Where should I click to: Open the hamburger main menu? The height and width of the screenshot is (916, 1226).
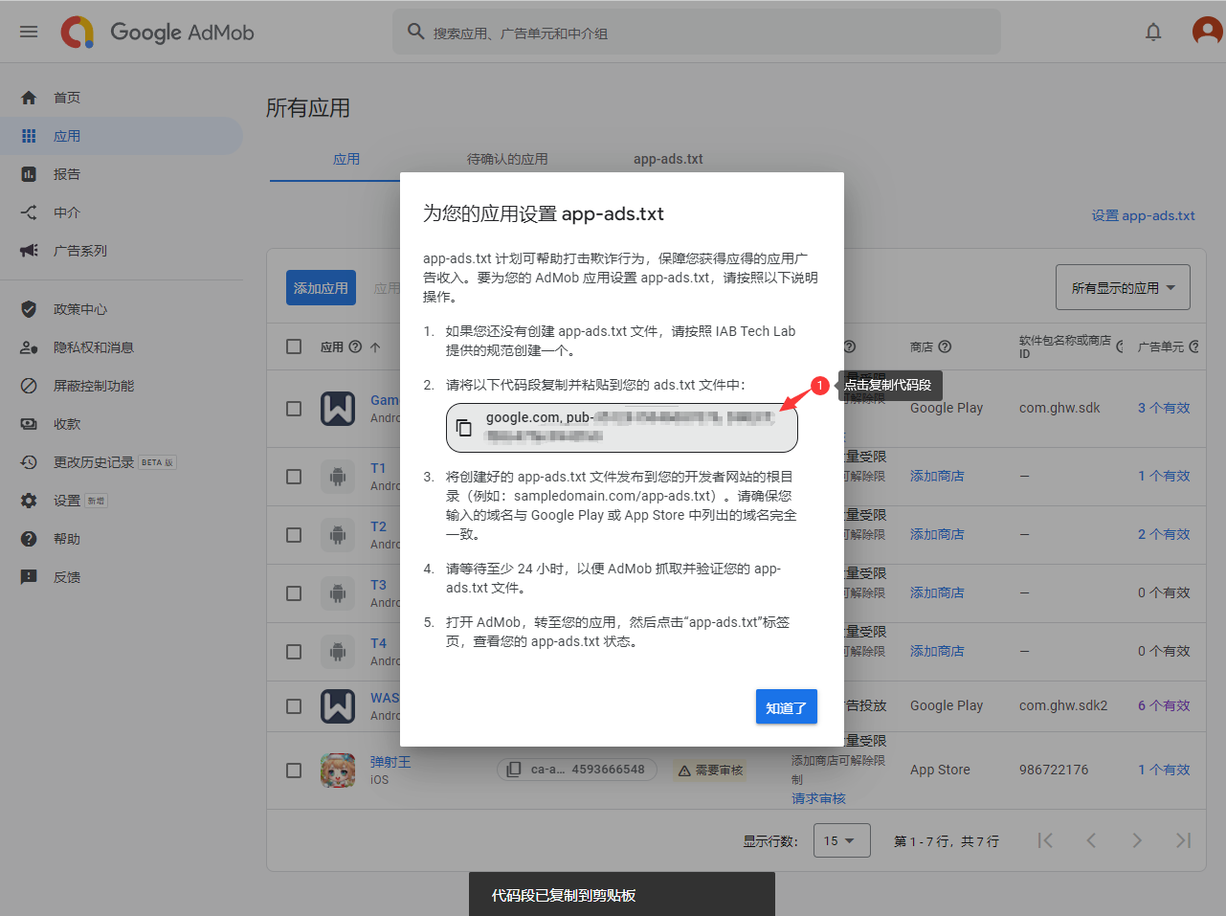[x=29, y=32]
